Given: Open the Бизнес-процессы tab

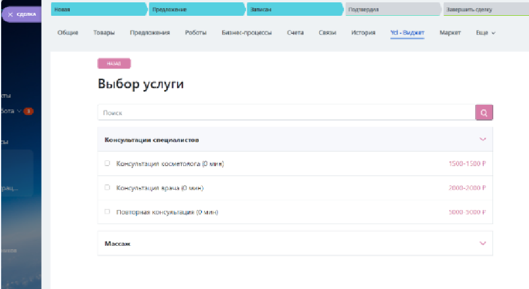Looking at the screenshot, I should click(247, 33).
